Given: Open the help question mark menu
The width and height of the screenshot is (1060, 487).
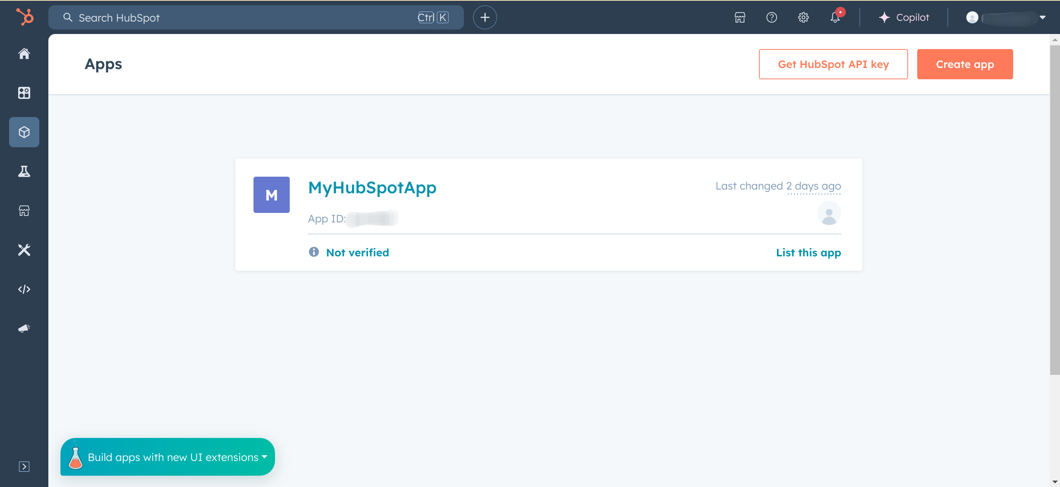Looking at the screenshot, I should 771,17.
